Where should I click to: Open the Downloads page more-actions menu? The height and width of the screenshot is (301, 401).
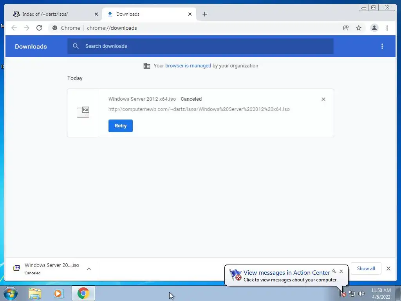coord(382,46)
